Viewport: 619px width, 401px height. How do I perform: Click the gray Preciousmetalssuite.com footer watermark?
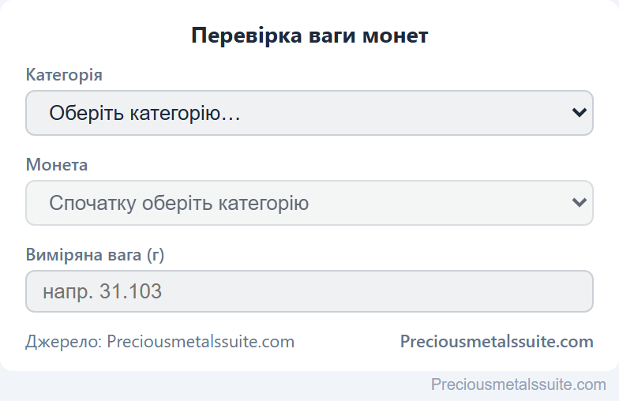coord(518,384)
